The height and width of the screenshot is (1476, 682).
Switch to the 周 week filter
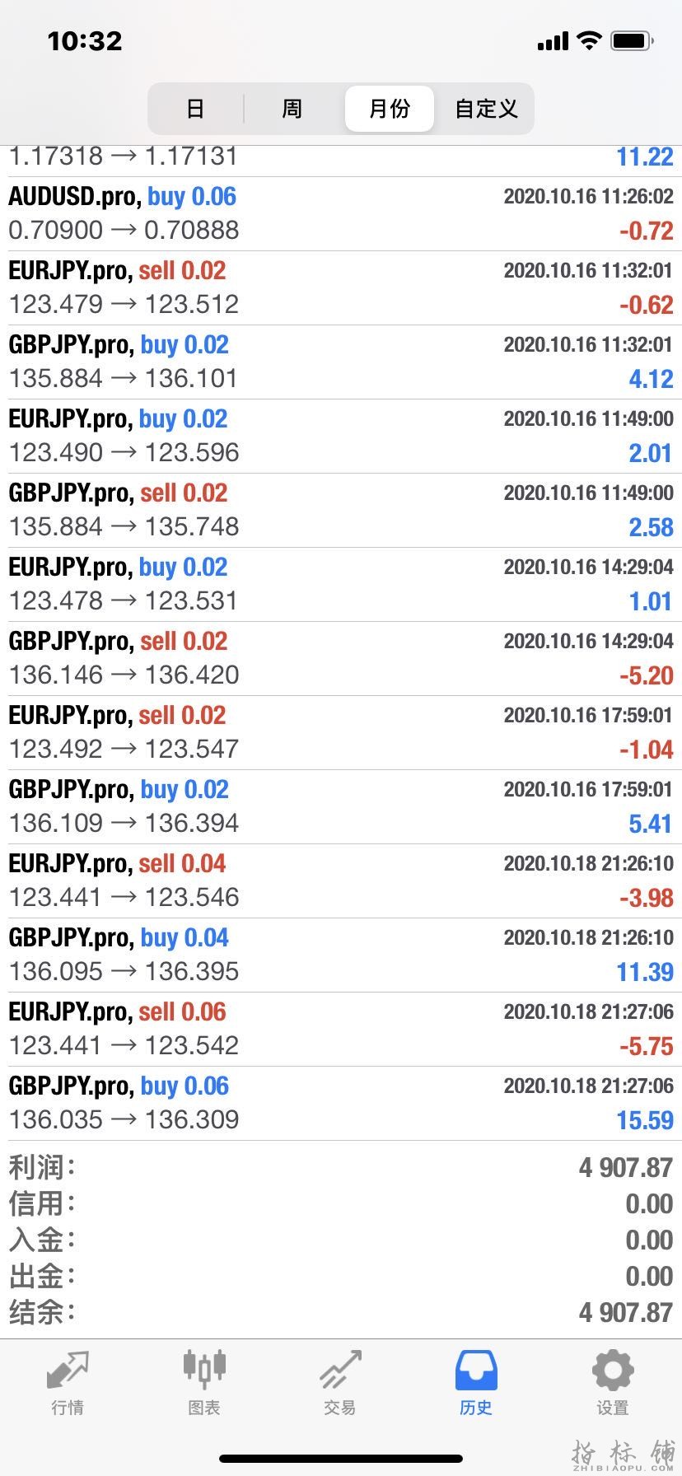tap(292, 109)
